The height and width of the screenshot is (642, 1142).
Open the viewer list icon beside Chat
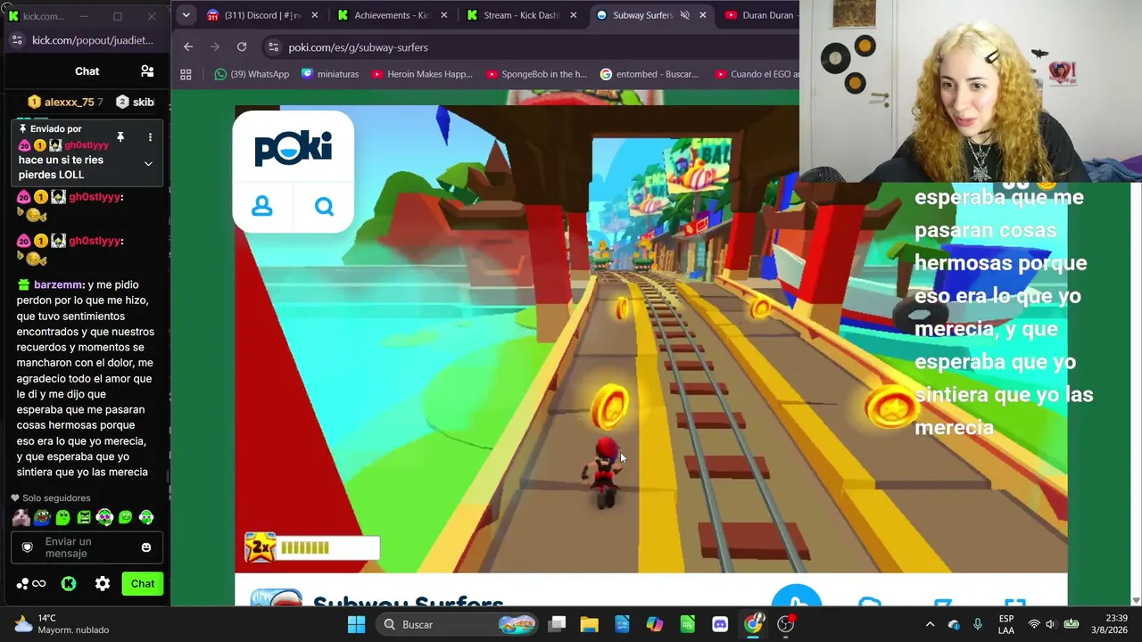pyautogui.click(x=147, y=71)
